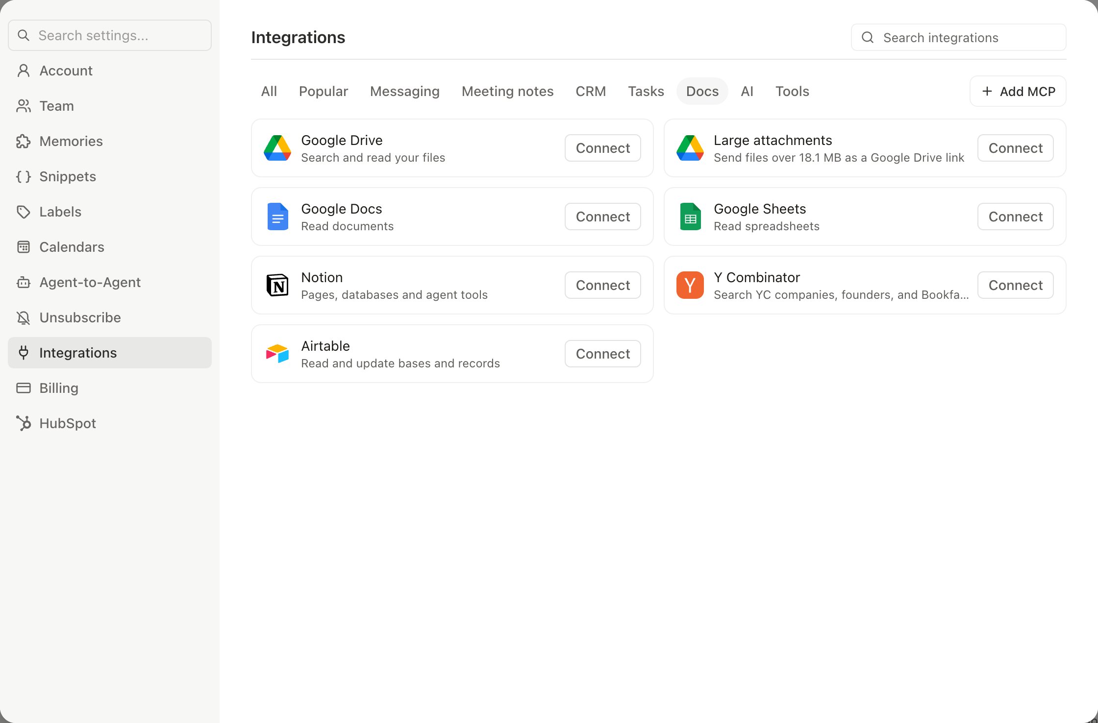Screen dimensions: 1098x723
Task: Connect the Notion integration
Action: pos(603,285)
